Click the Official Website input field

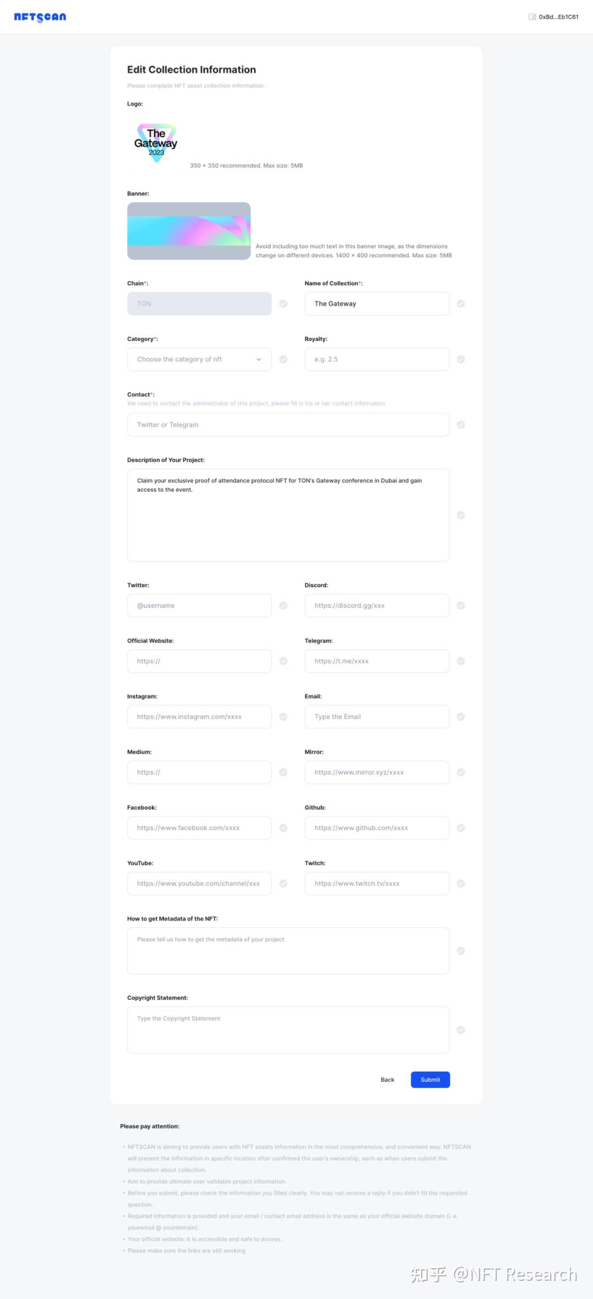point(199,661)
